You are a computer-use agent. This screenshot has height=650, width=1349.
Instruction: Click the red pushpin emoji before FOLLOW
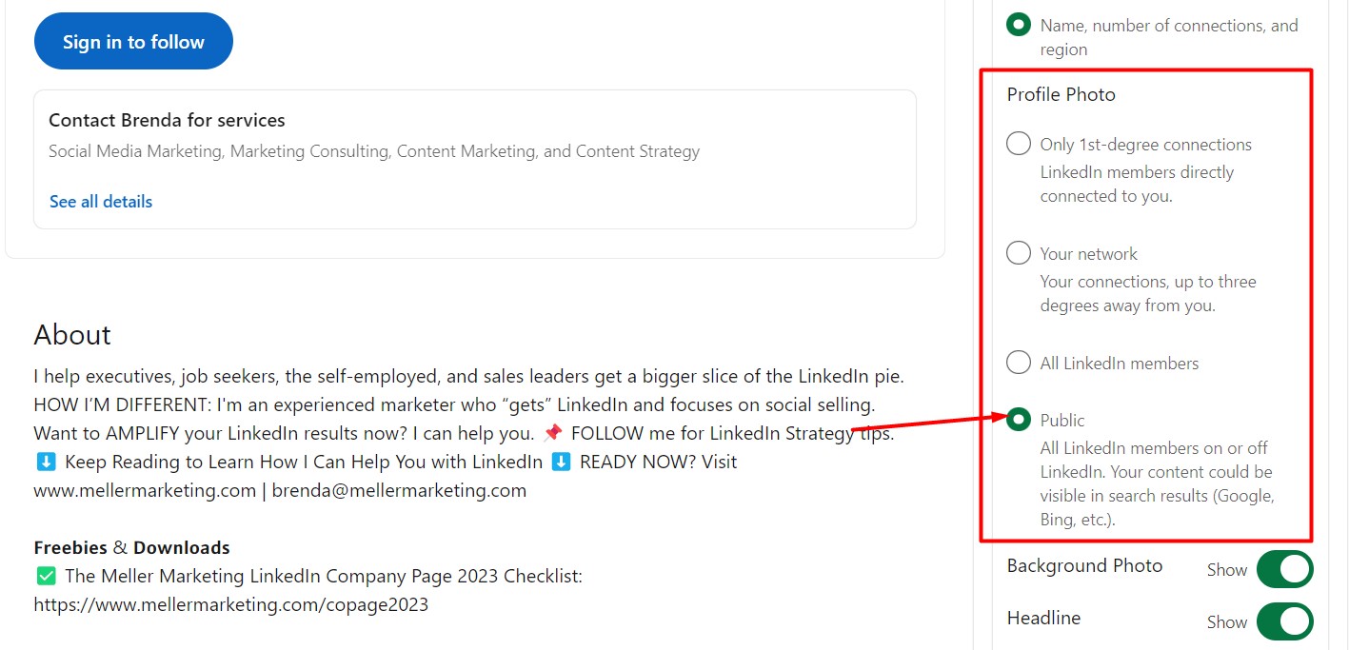552,433
